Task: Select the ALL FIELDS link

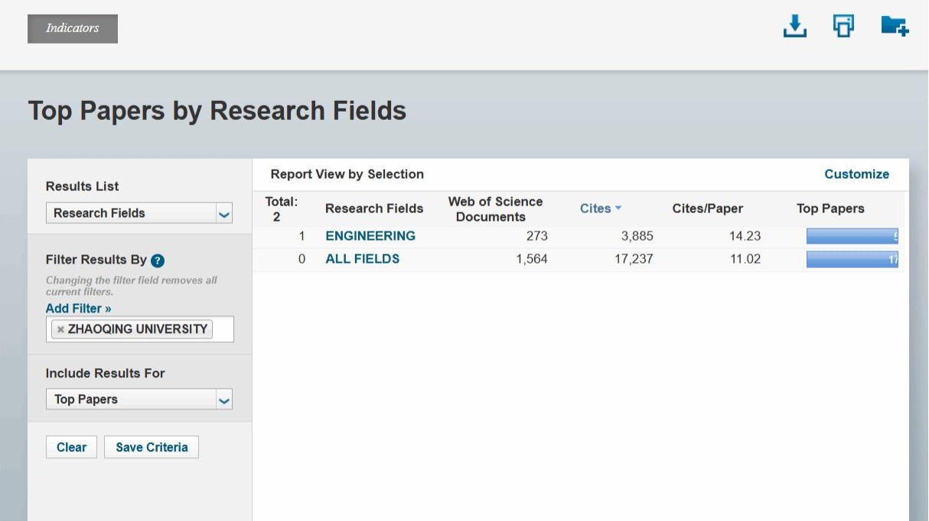Action: click(363, 259)
